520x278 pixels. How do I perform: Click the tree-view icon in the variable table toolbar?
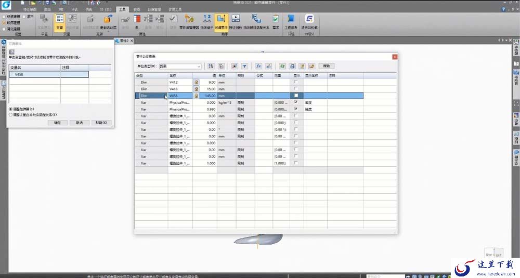(221, 67)
